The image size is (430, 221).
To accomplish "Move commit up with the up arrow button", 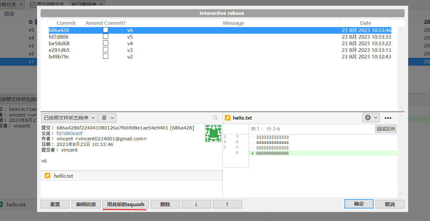I will pyautogui.click(x=227, y=204).
